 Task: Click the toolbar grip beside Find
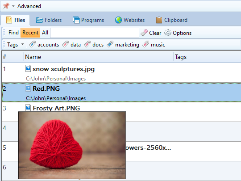[4, 33]
